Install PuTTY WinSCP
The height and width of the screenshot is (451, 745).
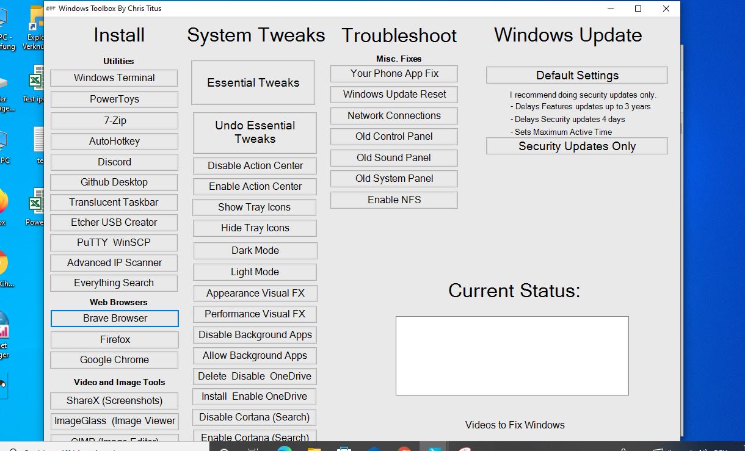(114, 243)
